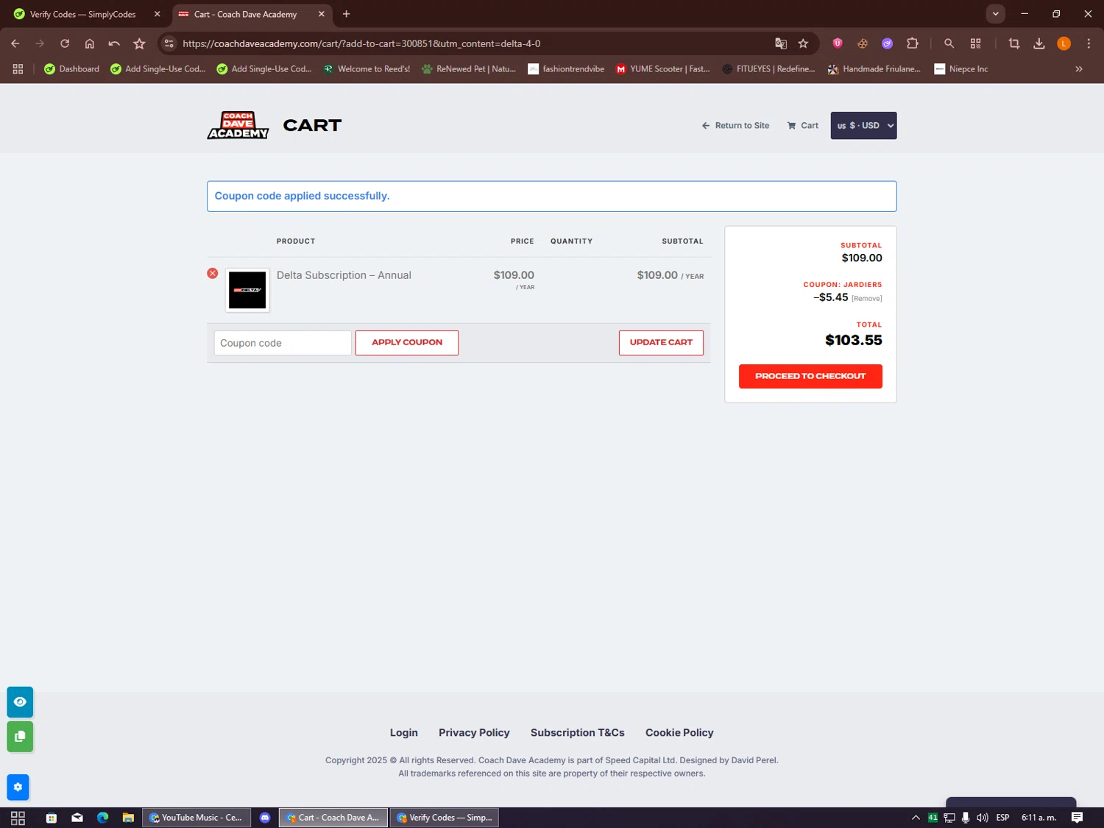Click the undo arrow toolbar icon

pos(114,43)
